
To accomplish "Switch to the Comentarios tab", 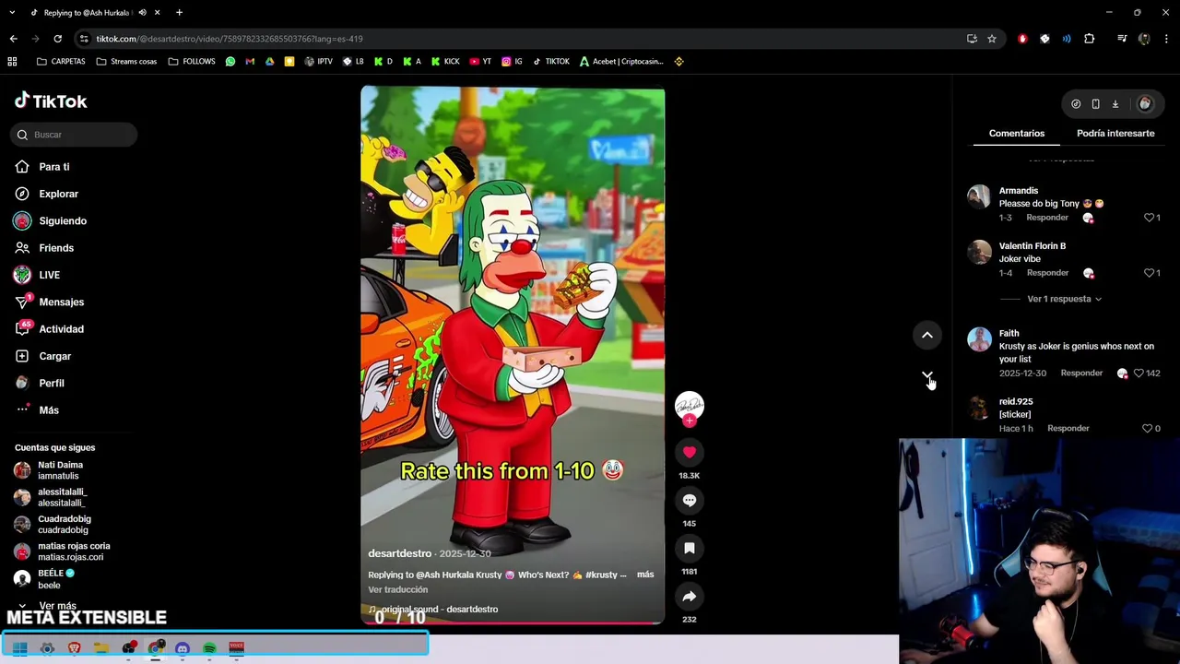I will point(1017,134).
